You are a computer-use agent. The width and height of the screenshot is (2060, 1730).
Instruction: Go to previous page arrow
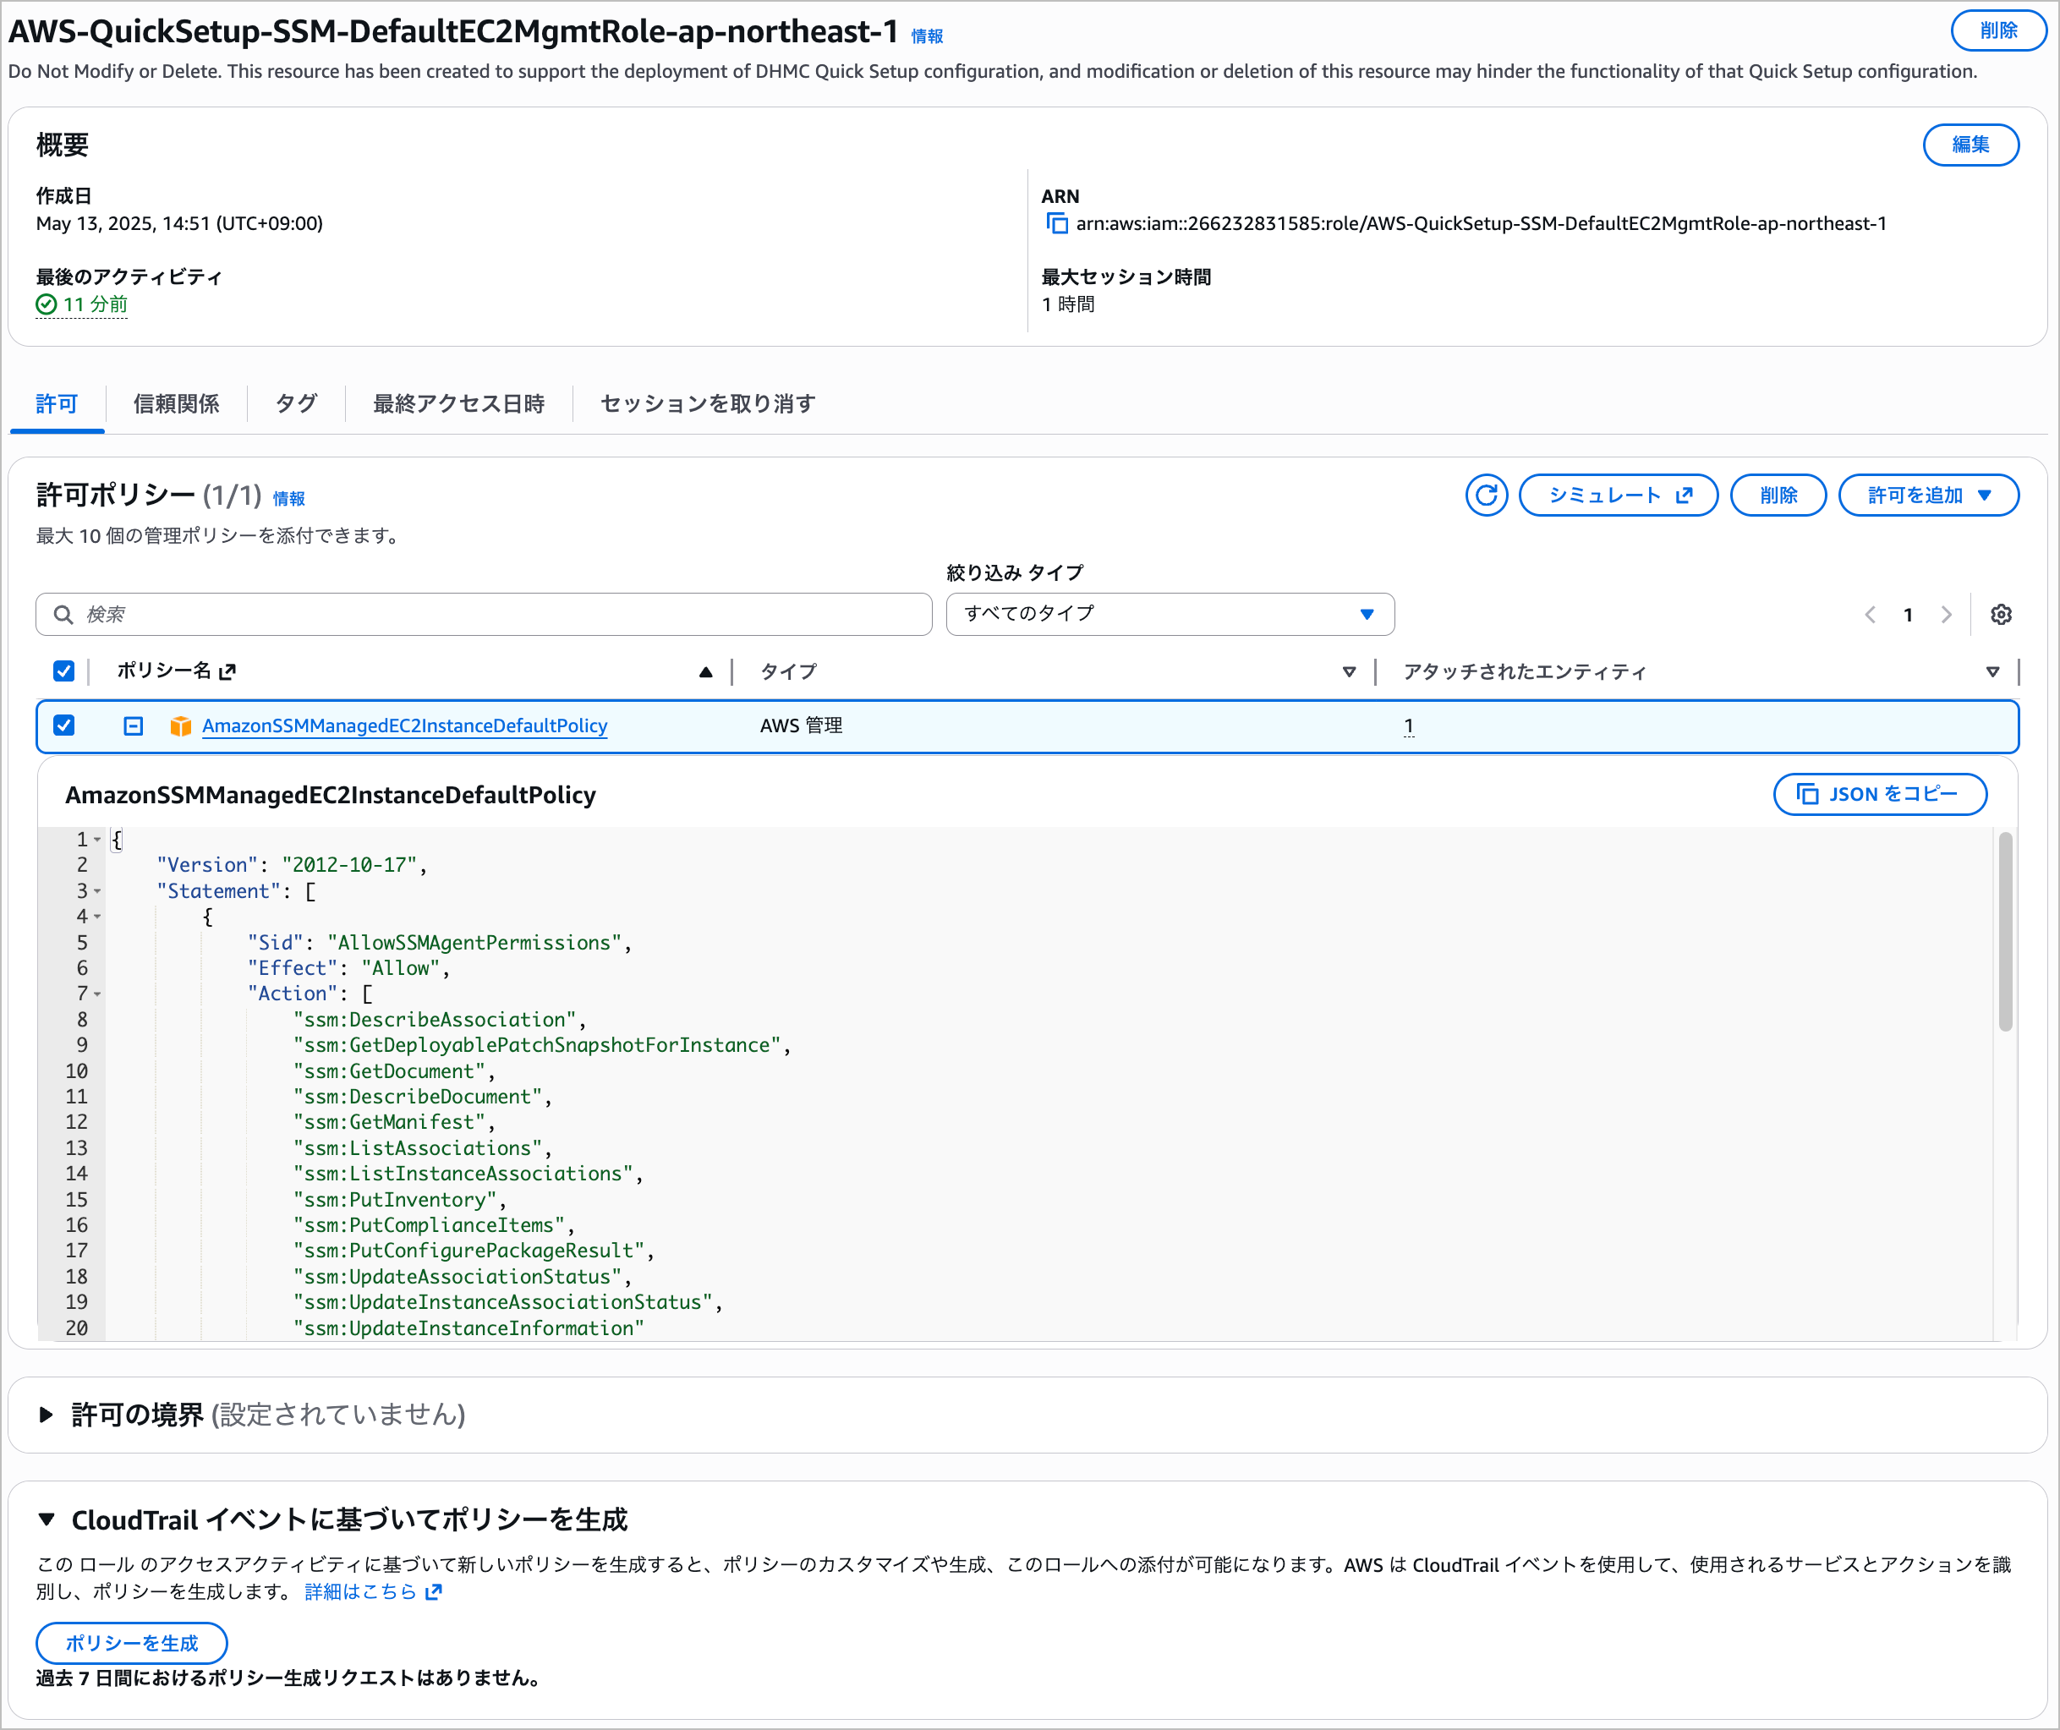pyautogui.click(x=1870, y=615)
